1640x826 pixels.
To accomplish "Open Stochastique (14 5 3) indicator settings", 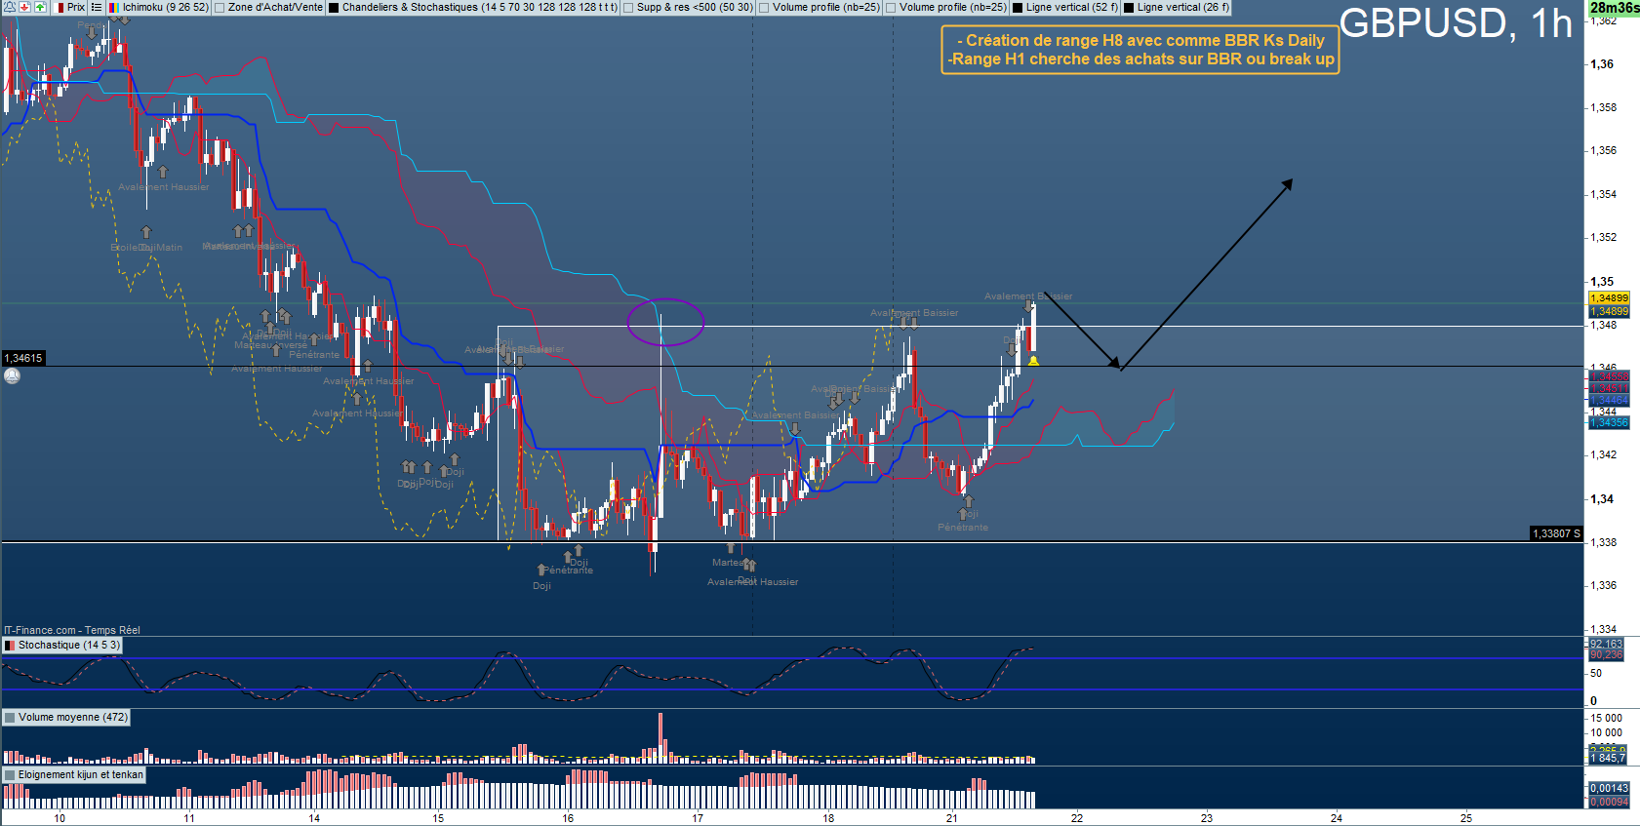I will coord(69,646).
